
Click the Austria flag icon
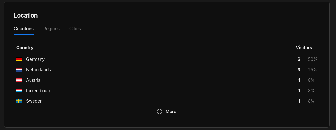[x=19, y=80]
